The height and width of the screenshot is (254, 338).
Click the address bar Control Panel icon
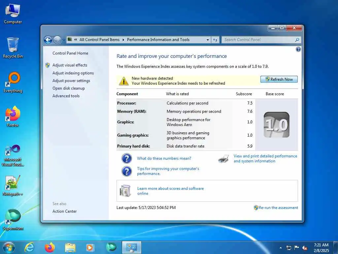tap(70, 40)
